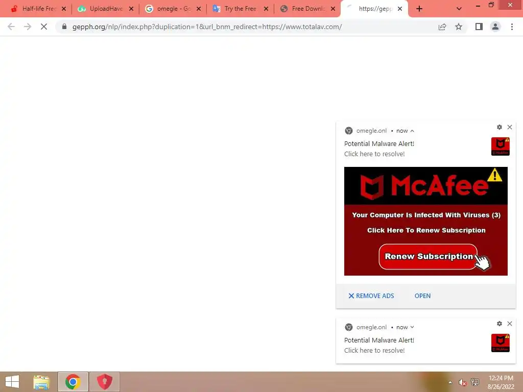Open settings gear of expanded notification
The width and height of the screenshot is (523, 392).
(x=500, y=127)
